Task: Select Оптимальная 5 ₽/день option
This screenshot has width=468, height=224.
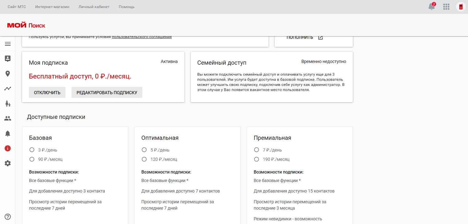Action: [x=144, y=150]
